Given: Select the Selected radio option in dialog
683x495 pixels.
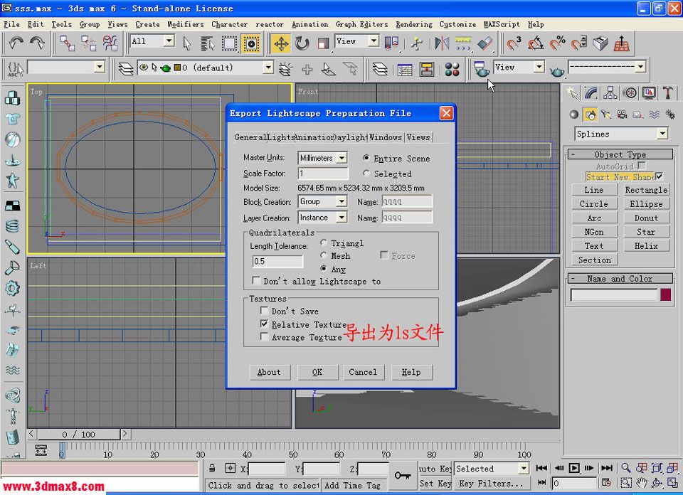Looking at the screenshot, I should 366,174.
